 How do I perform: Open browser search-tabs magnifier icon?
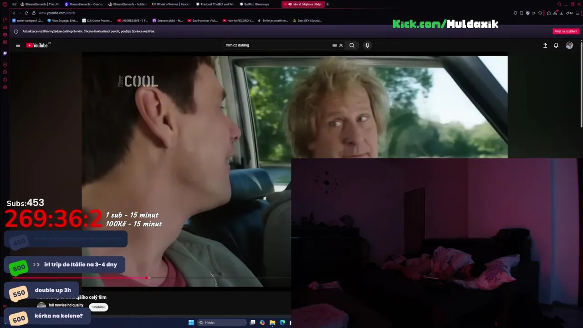[x=559, y=4]
